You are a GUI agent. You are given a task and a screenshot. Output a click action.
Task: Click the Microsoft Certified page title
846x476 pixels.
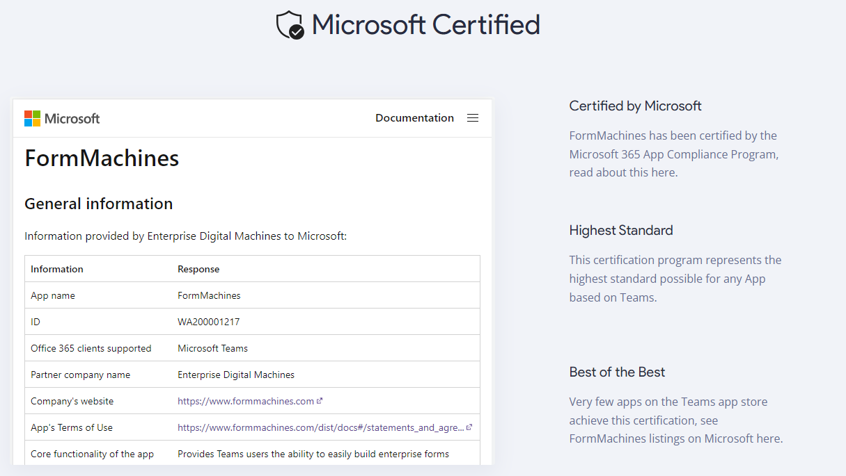click(425, 25)
